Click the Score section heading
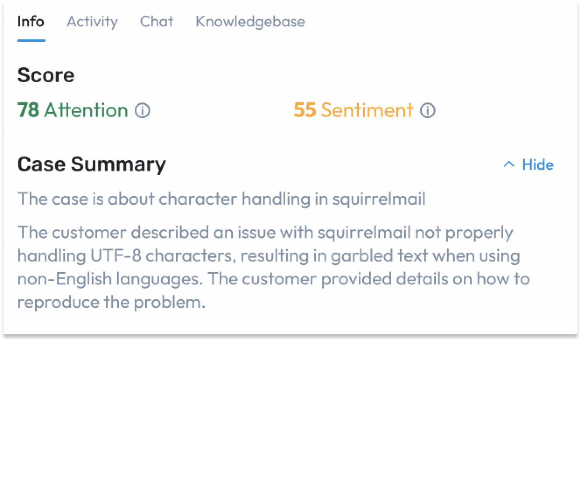Screen dimensions: 581x482 (46, 75)
